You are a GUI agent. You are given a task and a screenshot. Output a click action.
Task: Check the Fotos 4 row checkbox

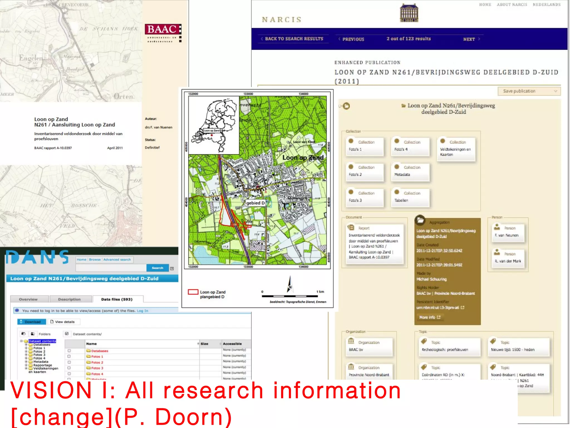[69, 374]
